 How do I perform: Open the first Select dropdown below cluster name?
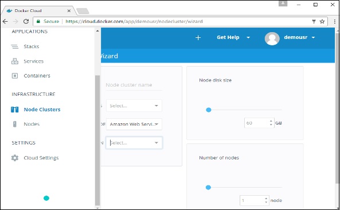point(134,106)
